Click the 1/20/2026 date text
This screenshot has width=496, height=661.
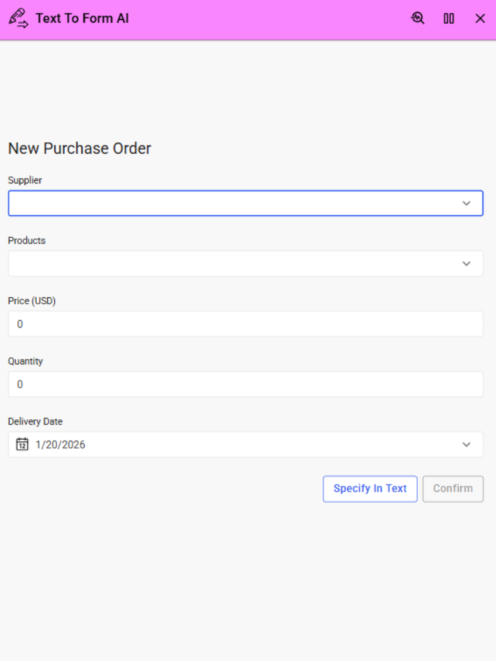click(60, 445)
